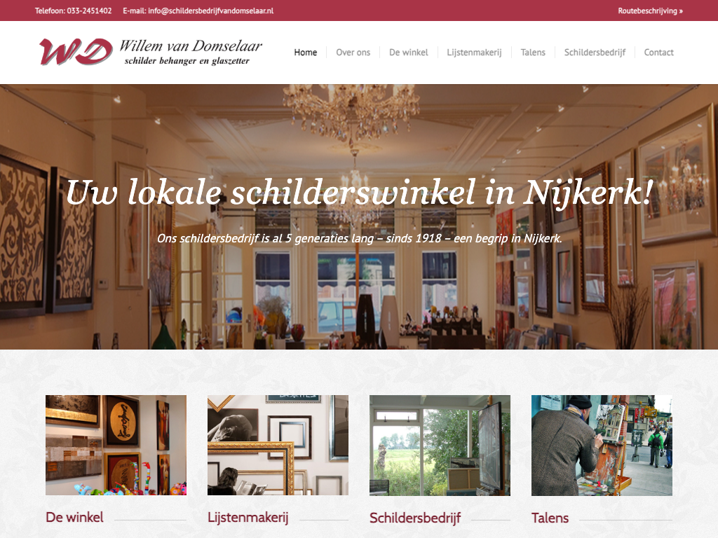Open Schildersbedrijf window view thumbnail
The height and width of the screenshot is (538, 718).
tap(440, 445)
